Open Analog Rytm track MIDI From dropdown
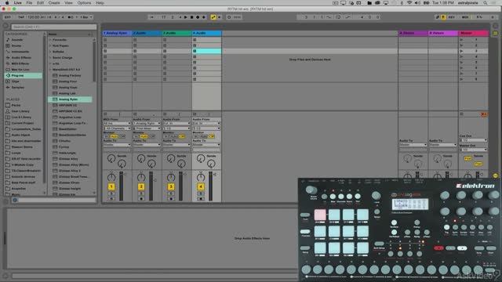The width and height of the screenshot is (502, 282). click(117, 124)
